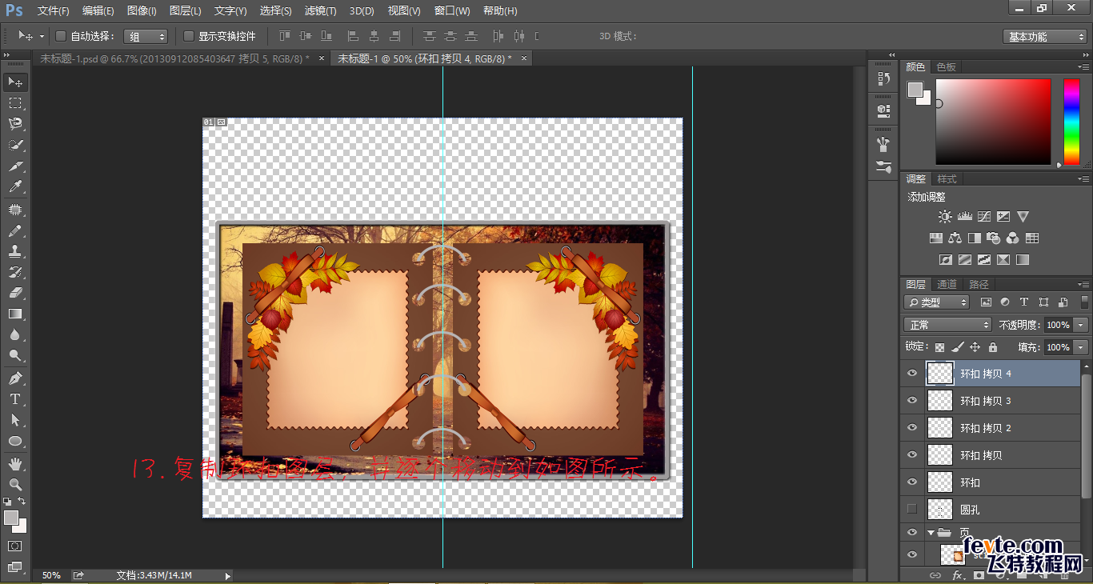Filter layers by type (T) icon

pos(1024,302)
